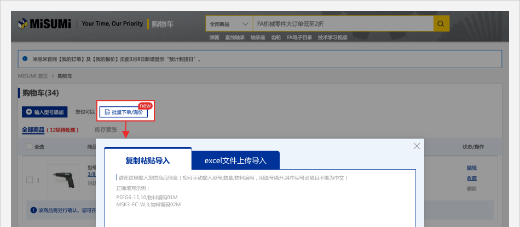The width and height of the screenshot is (520, 227).
Task: Close the batch import dialog
Action: [417, 146]
